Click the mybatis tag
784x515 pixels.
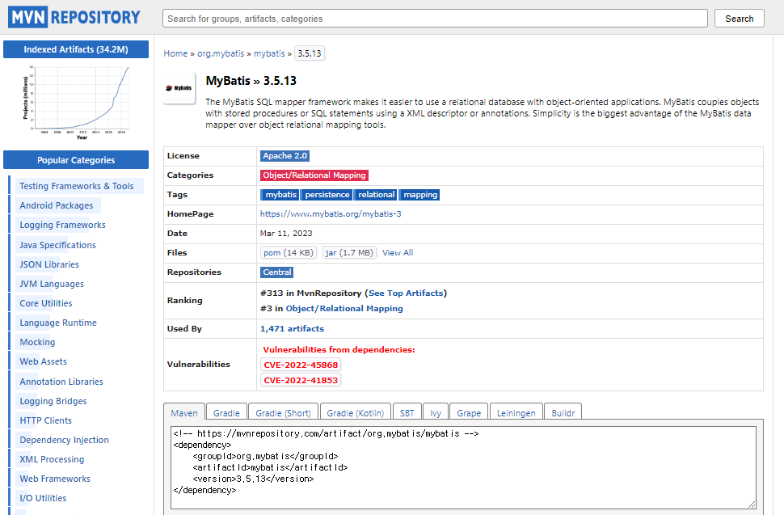(x=280, y=195)
